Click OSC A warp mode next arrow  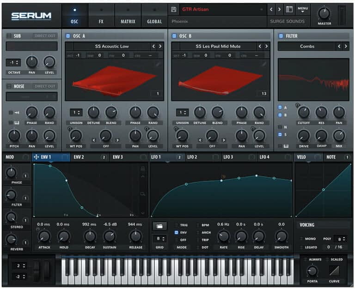(x=117, y=140)
